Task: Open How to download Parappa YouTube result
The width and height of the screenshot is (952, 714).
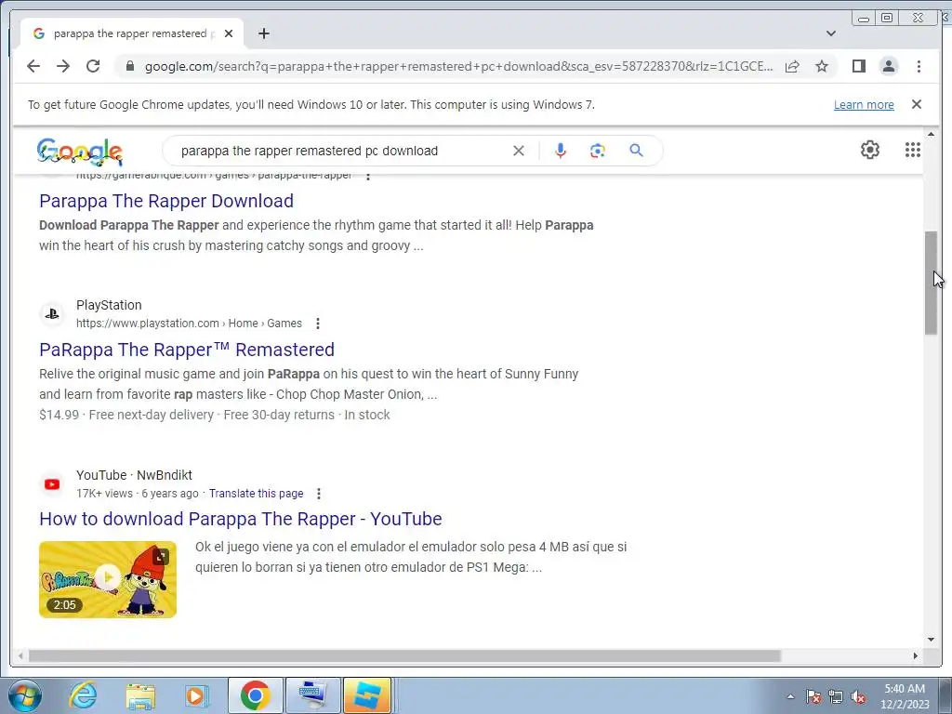Action: tap(241, 519)
